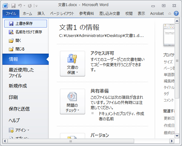Click the Undo icon in Quick Access Toolbar

pyautogui.click(x=20, y=5)
